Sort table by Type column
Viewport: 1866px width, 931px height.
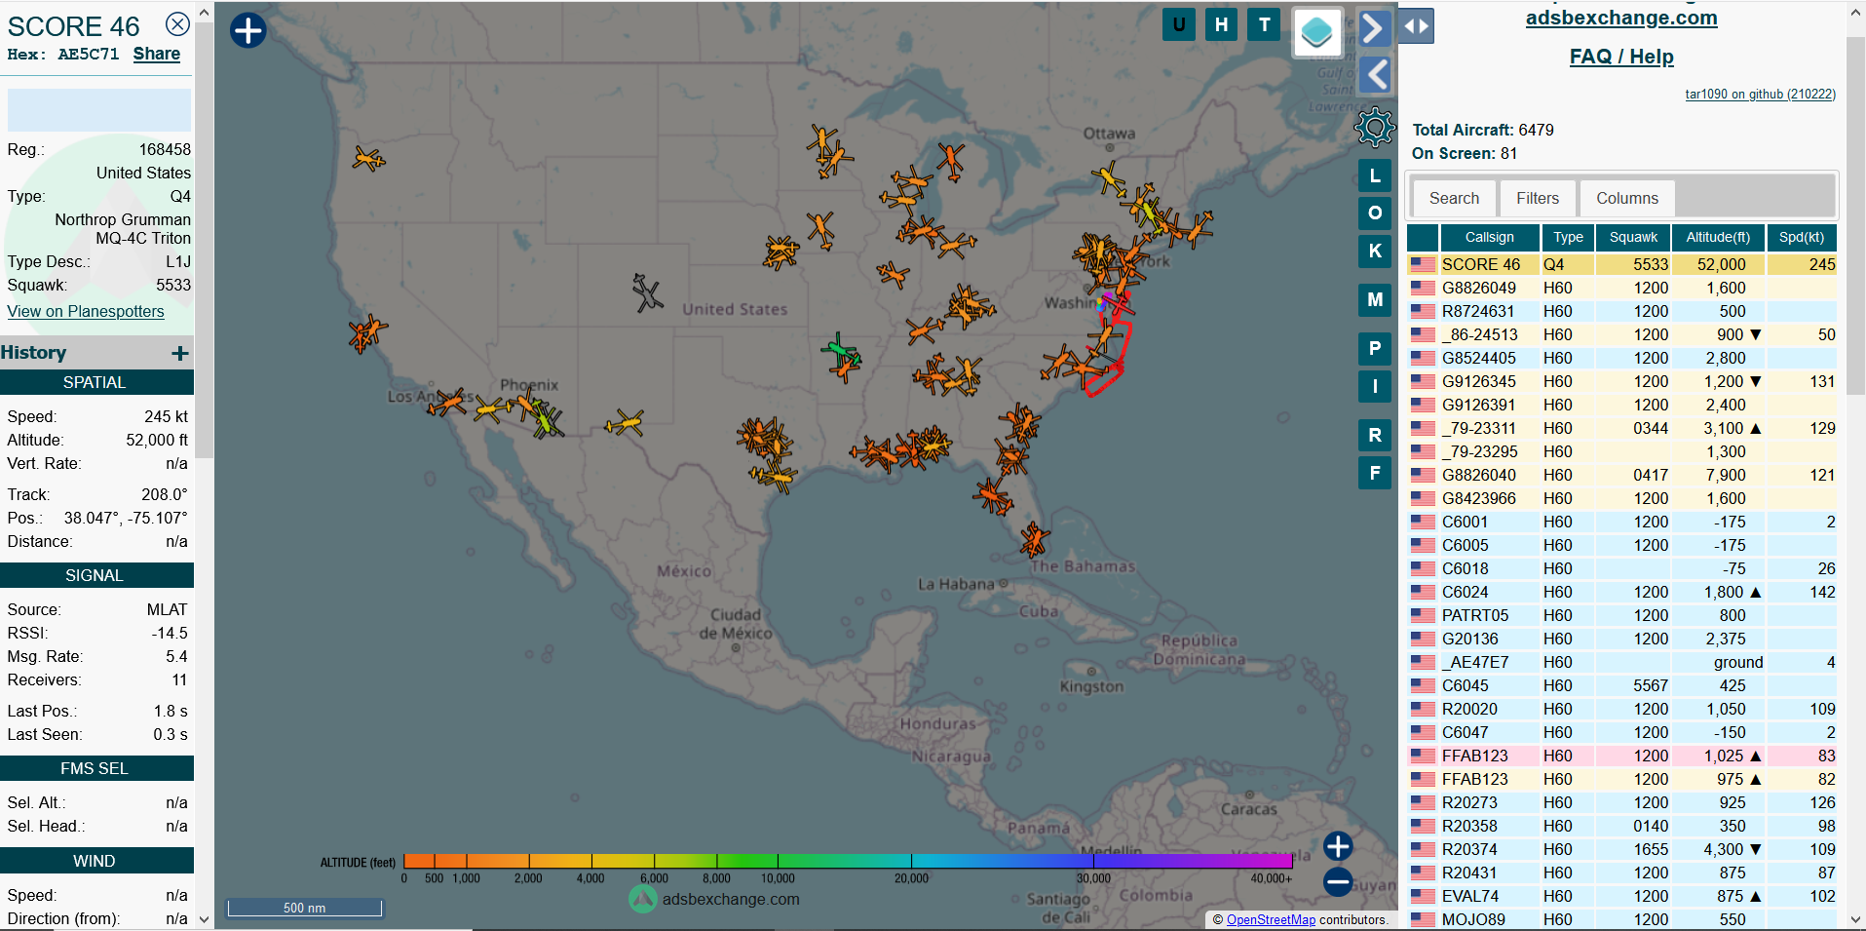1568,237
